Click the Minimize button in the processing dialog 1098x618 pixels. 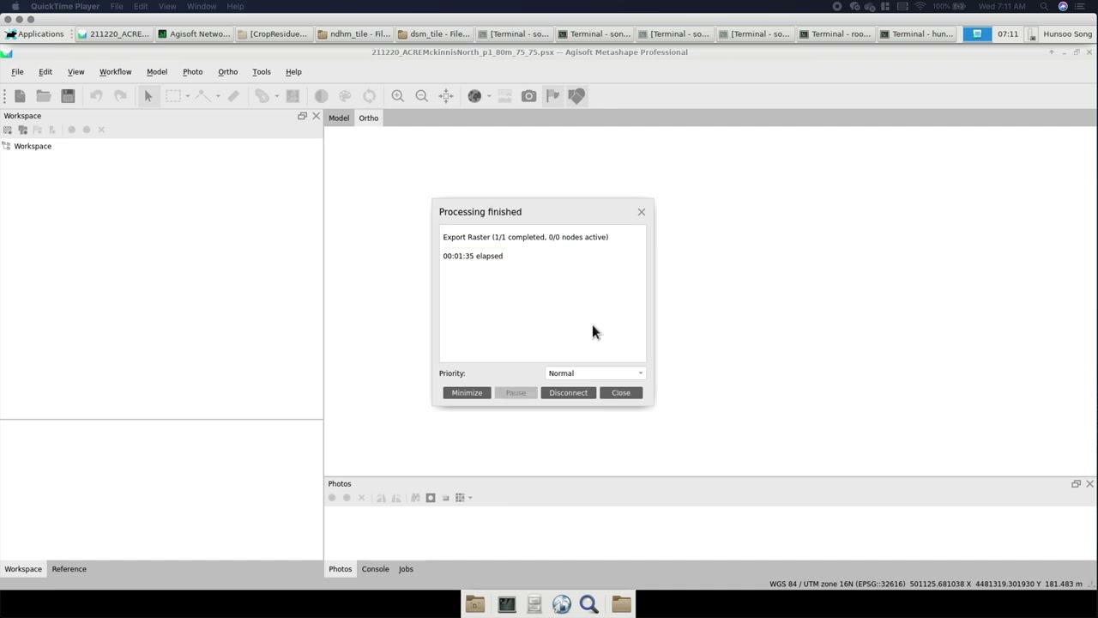pos(467,393)
